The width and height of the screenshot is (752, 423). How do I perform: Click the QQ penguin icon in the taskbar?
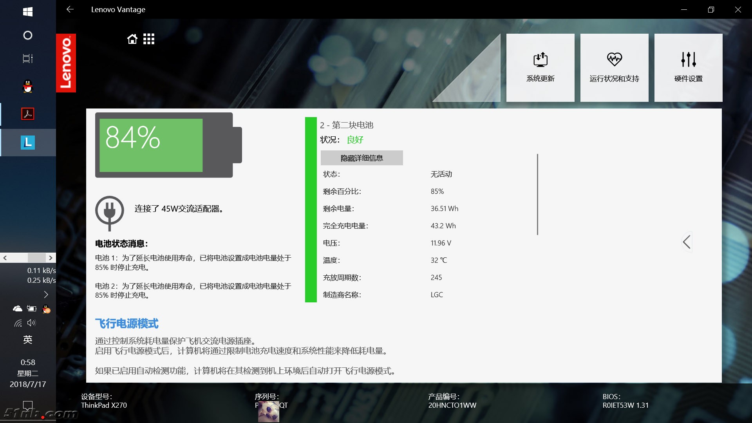28,86
